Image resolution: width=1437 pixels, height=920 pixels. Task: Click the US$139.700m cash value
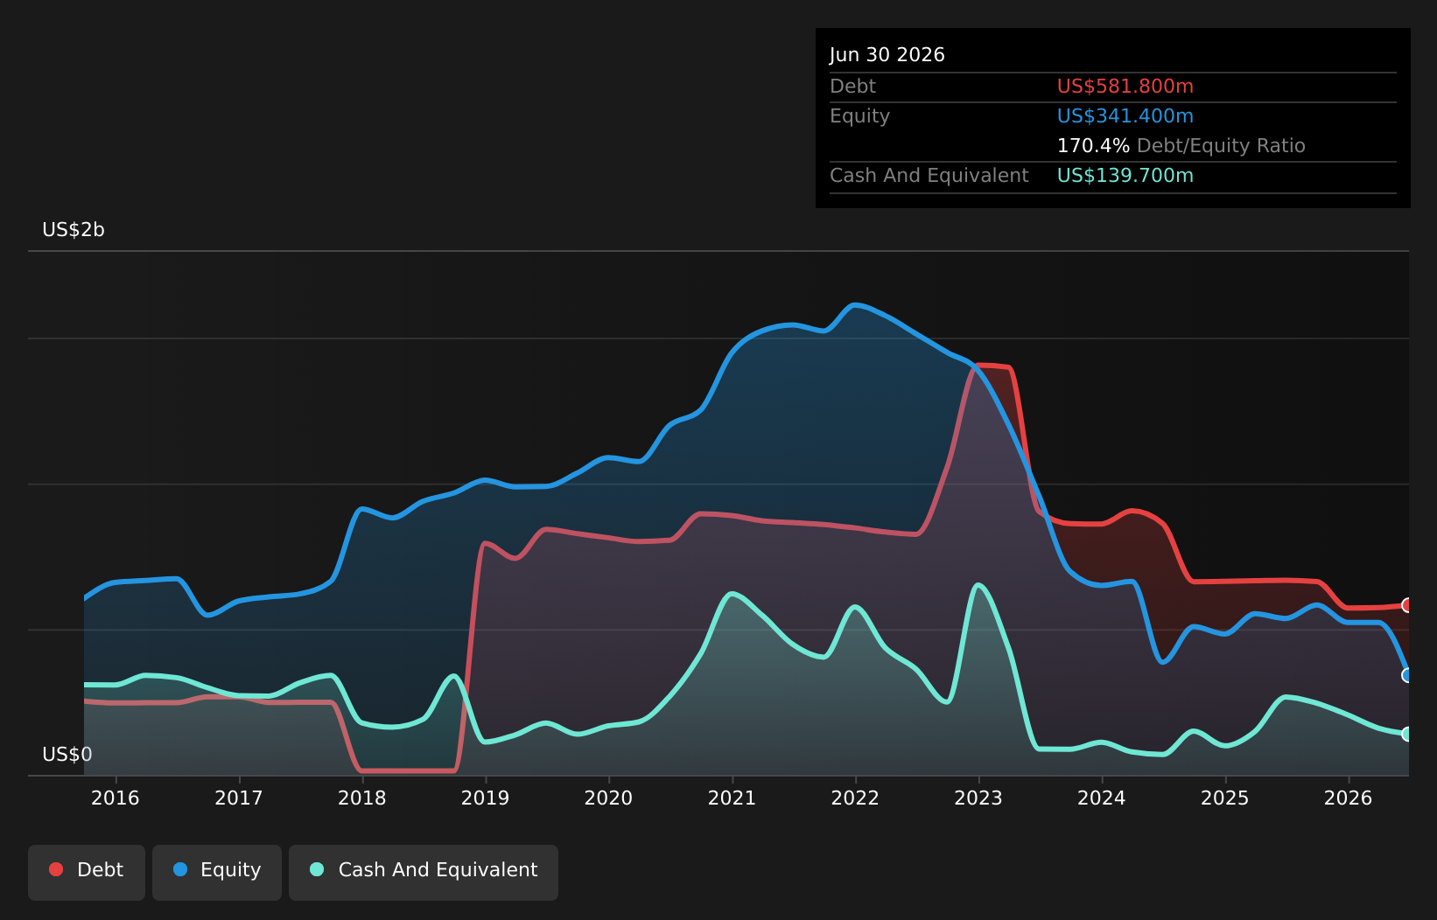tap(1125, 176)
